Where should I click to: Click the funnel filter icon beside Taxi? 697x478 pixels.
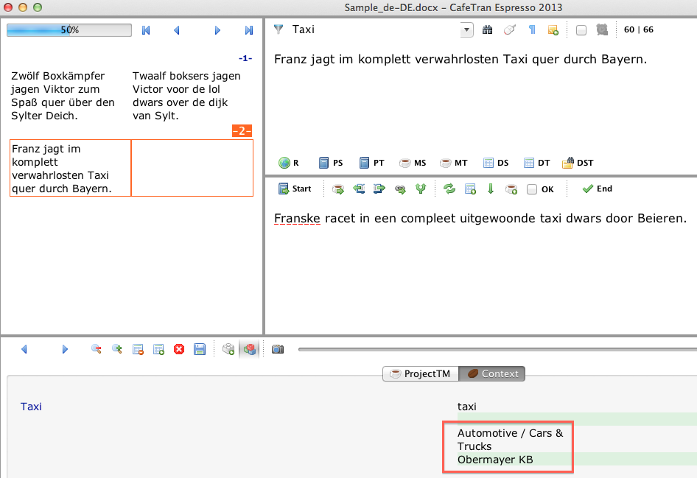pyautogui.click(x=279, y=30)
